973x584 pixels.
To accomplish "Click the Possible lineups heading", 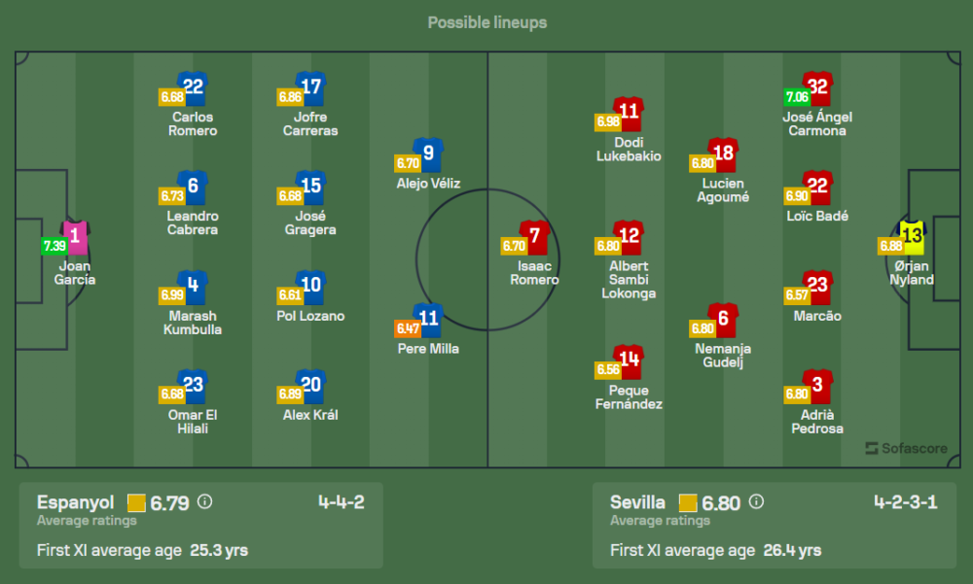I will click(x=486, y=22).
